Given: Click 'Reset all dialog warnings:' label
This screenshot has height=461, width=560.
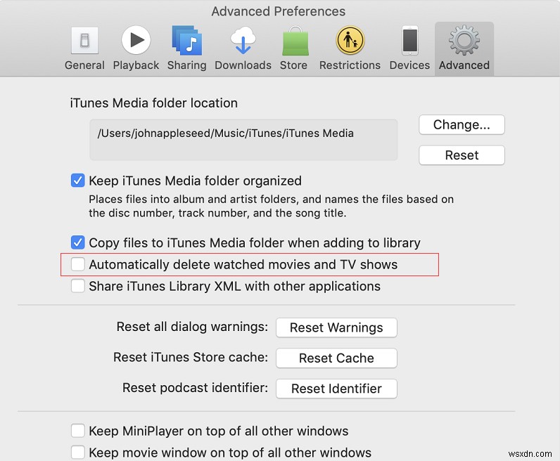Looking at the screenshot, I should click(192, 327).
